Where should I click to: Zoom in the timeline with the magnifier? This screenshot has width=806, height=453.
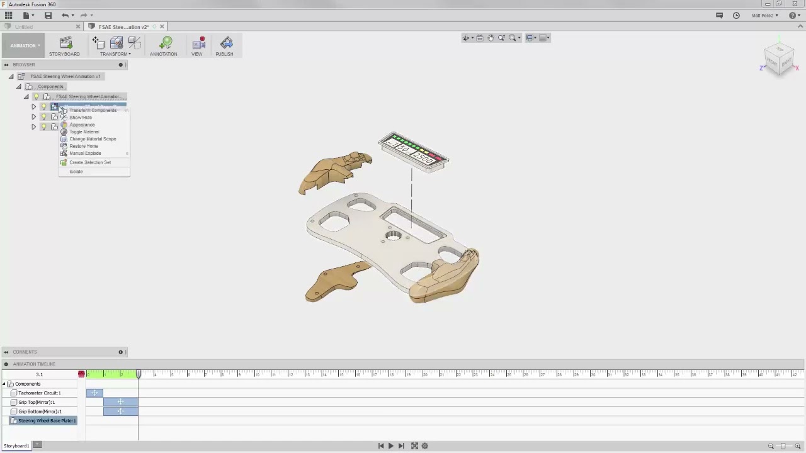pyautogui.click(x=798, y=445)
